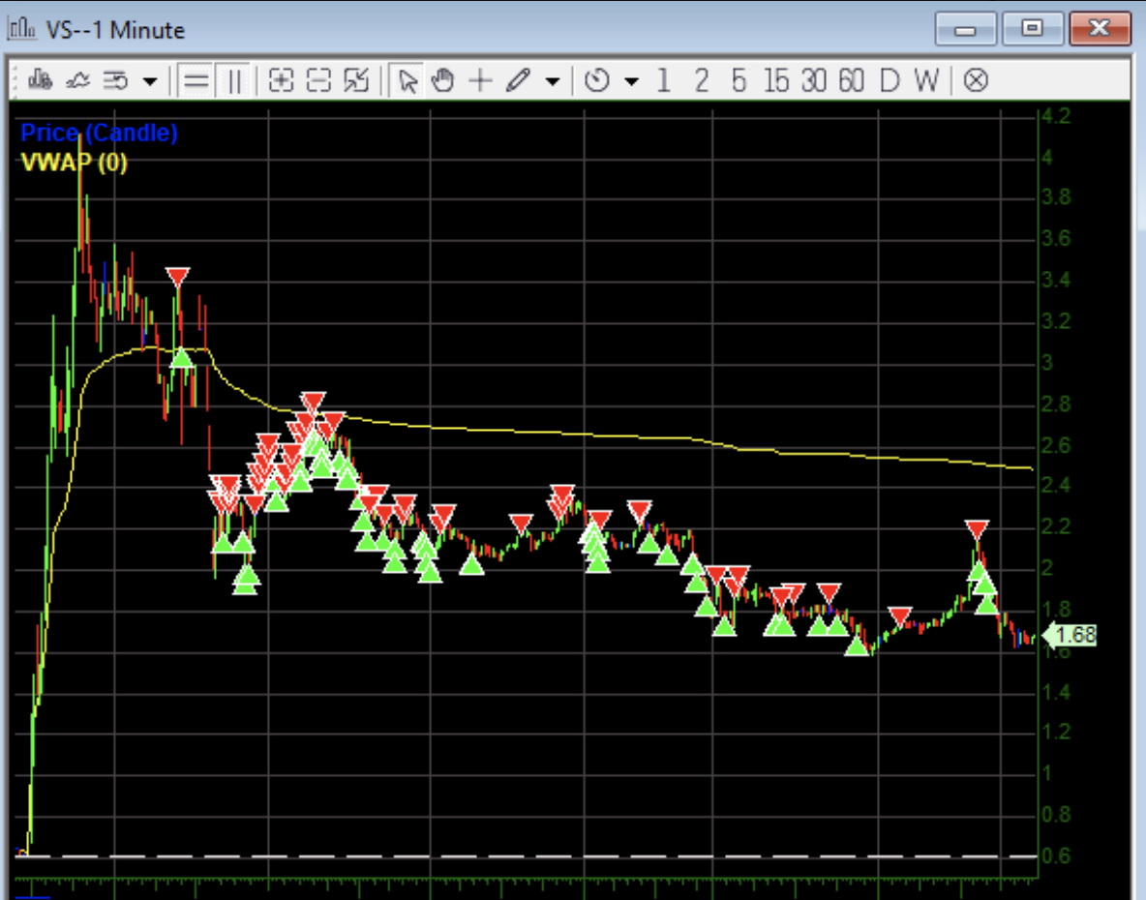The width and height of the screenshot is (1146, 900).
Task: Click the zoom in icon
Action: [281, 80]
